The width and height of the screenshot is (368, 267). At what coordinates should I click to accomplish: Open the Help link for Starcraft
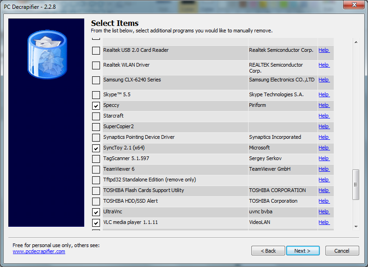[324, 116]
